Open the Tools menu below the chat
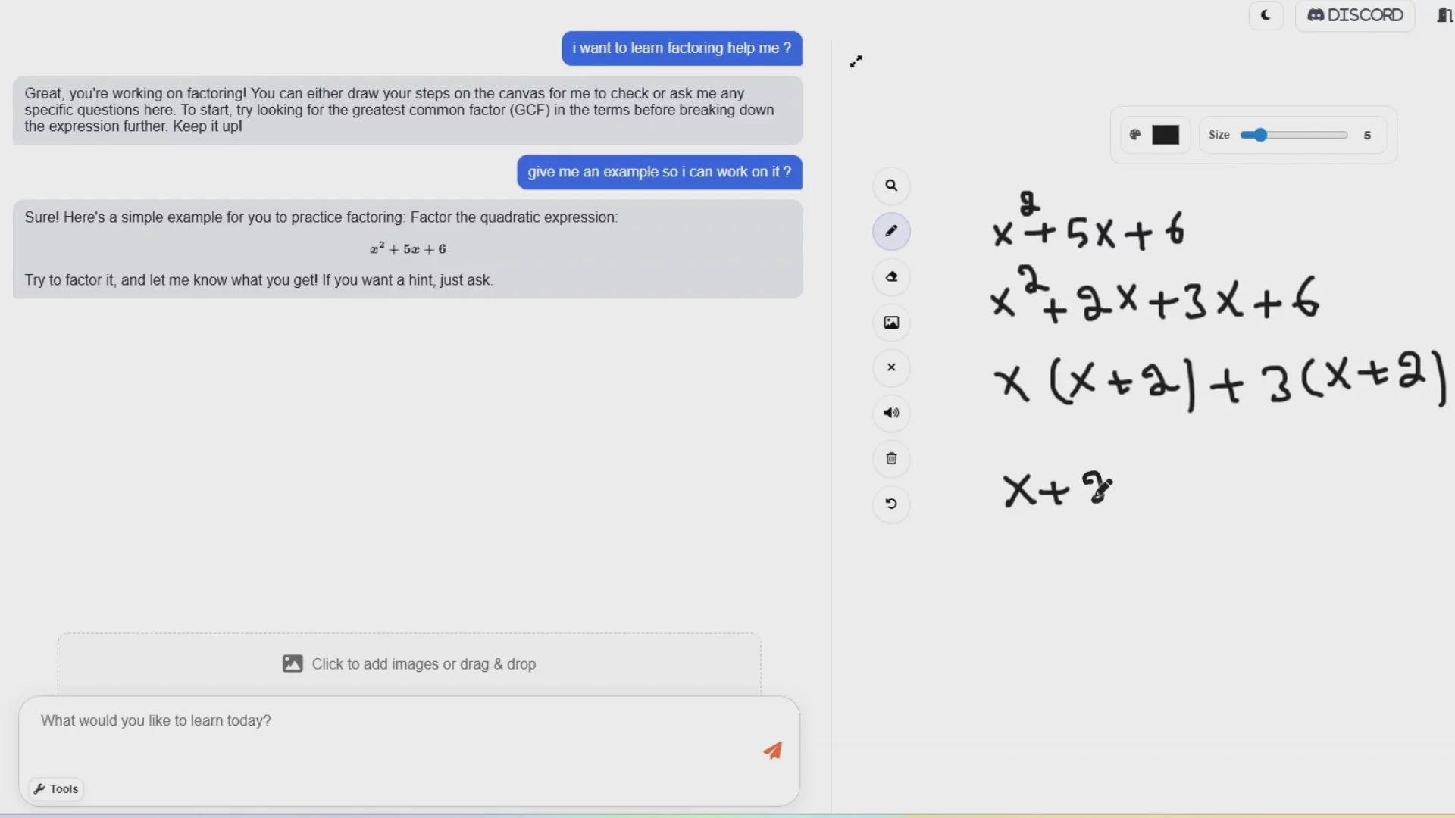Image resolution: width=1455 pixels, height=818 pixels. tap(55, 788)
